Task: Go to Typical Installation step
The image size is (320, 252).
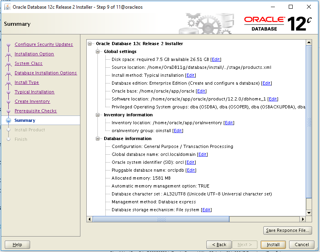Action: click(x=34, y=92)
